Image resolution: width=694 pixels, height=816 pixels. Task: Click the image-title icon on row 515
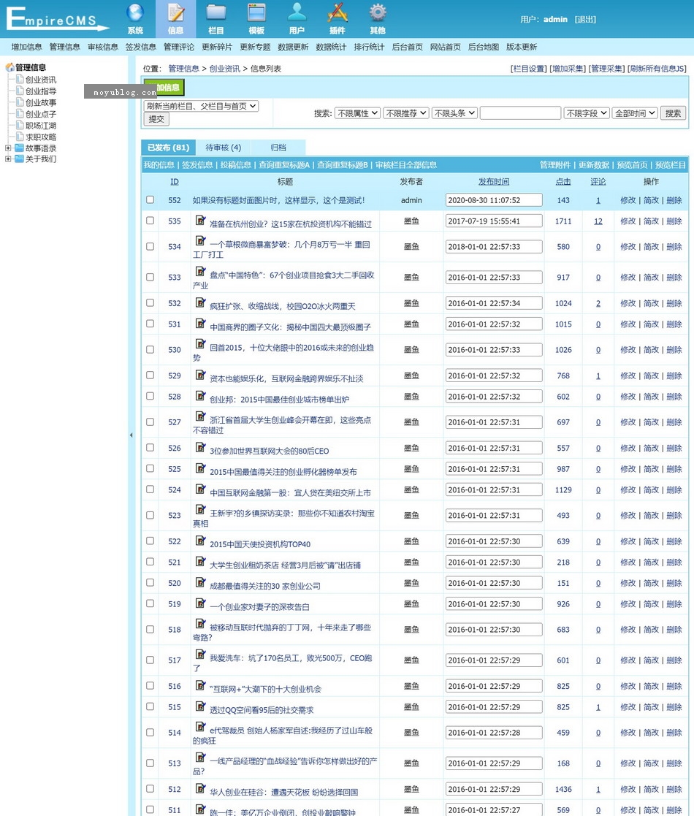[200, 706]
